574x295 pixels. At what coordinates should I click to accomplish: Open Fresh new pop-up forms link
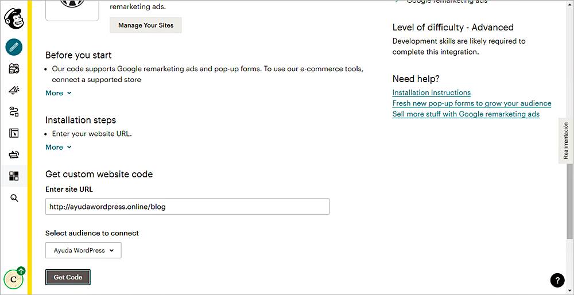click(471, 103)
